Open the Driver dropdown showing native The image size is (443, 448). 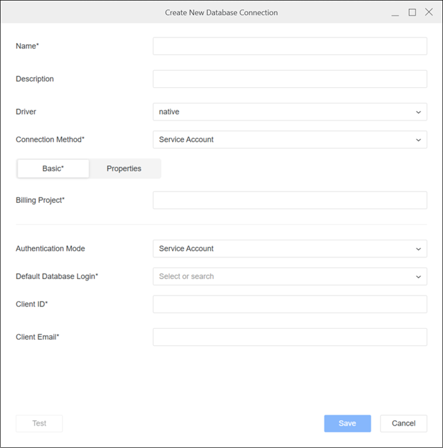coord(290,112)
